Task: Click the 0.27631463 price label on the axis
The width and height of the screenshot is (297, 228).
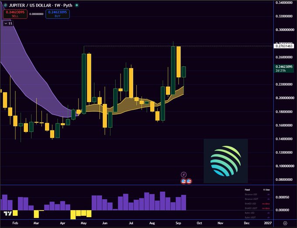Action: tap(284, 46)
